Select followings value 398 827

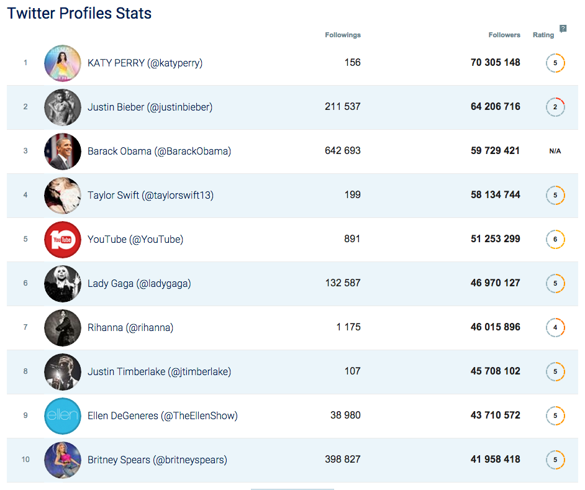pos(343,459)
